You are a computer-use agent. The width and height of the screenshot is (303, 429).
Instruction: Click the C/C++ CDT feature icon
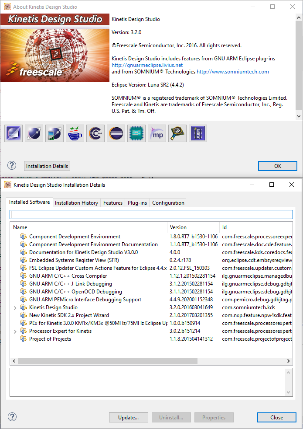[x=95, y=133]
